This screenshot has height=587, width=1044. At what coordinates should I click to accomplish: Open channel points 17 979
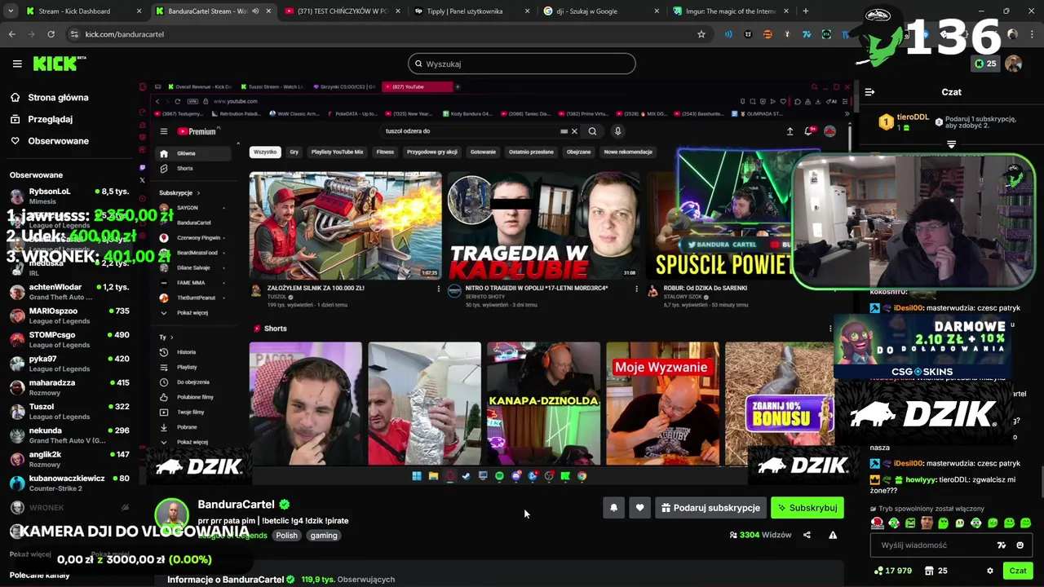(892, 571)
